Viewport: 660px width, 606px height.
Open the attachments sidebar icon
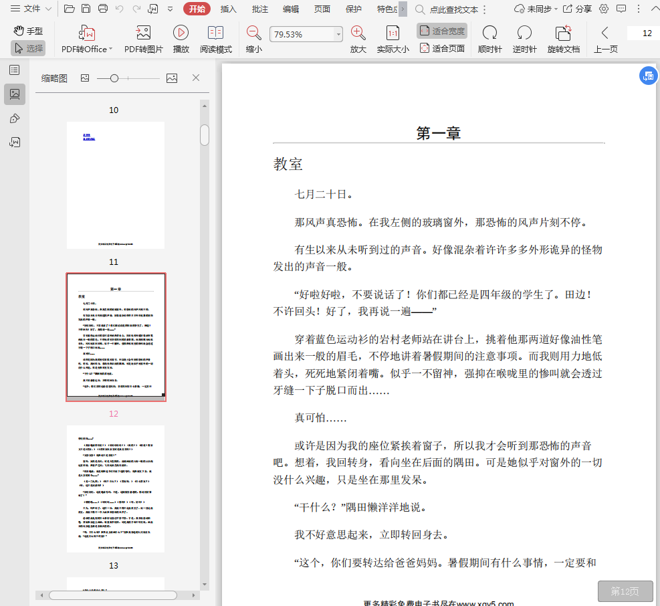point(14,142)
